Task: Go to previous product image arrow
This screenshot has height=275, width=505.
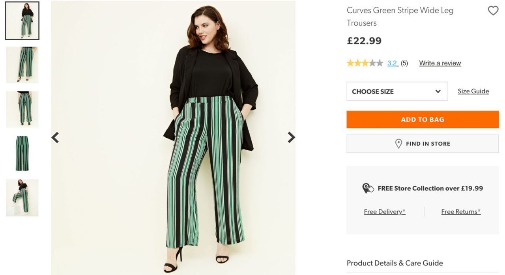Action: coord(55,137)
